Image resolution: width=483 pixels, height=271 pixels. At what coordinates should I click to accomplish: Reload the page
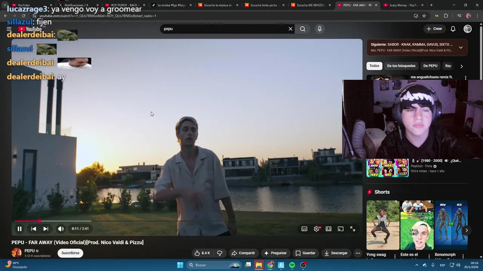pos(23,16)
